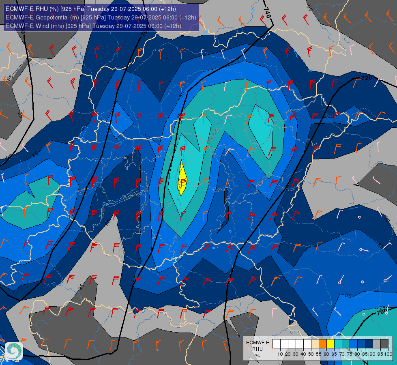This screenshot has width=397, height=365.
Task: Click the legend tick value 55
Action: coord(319,354)
